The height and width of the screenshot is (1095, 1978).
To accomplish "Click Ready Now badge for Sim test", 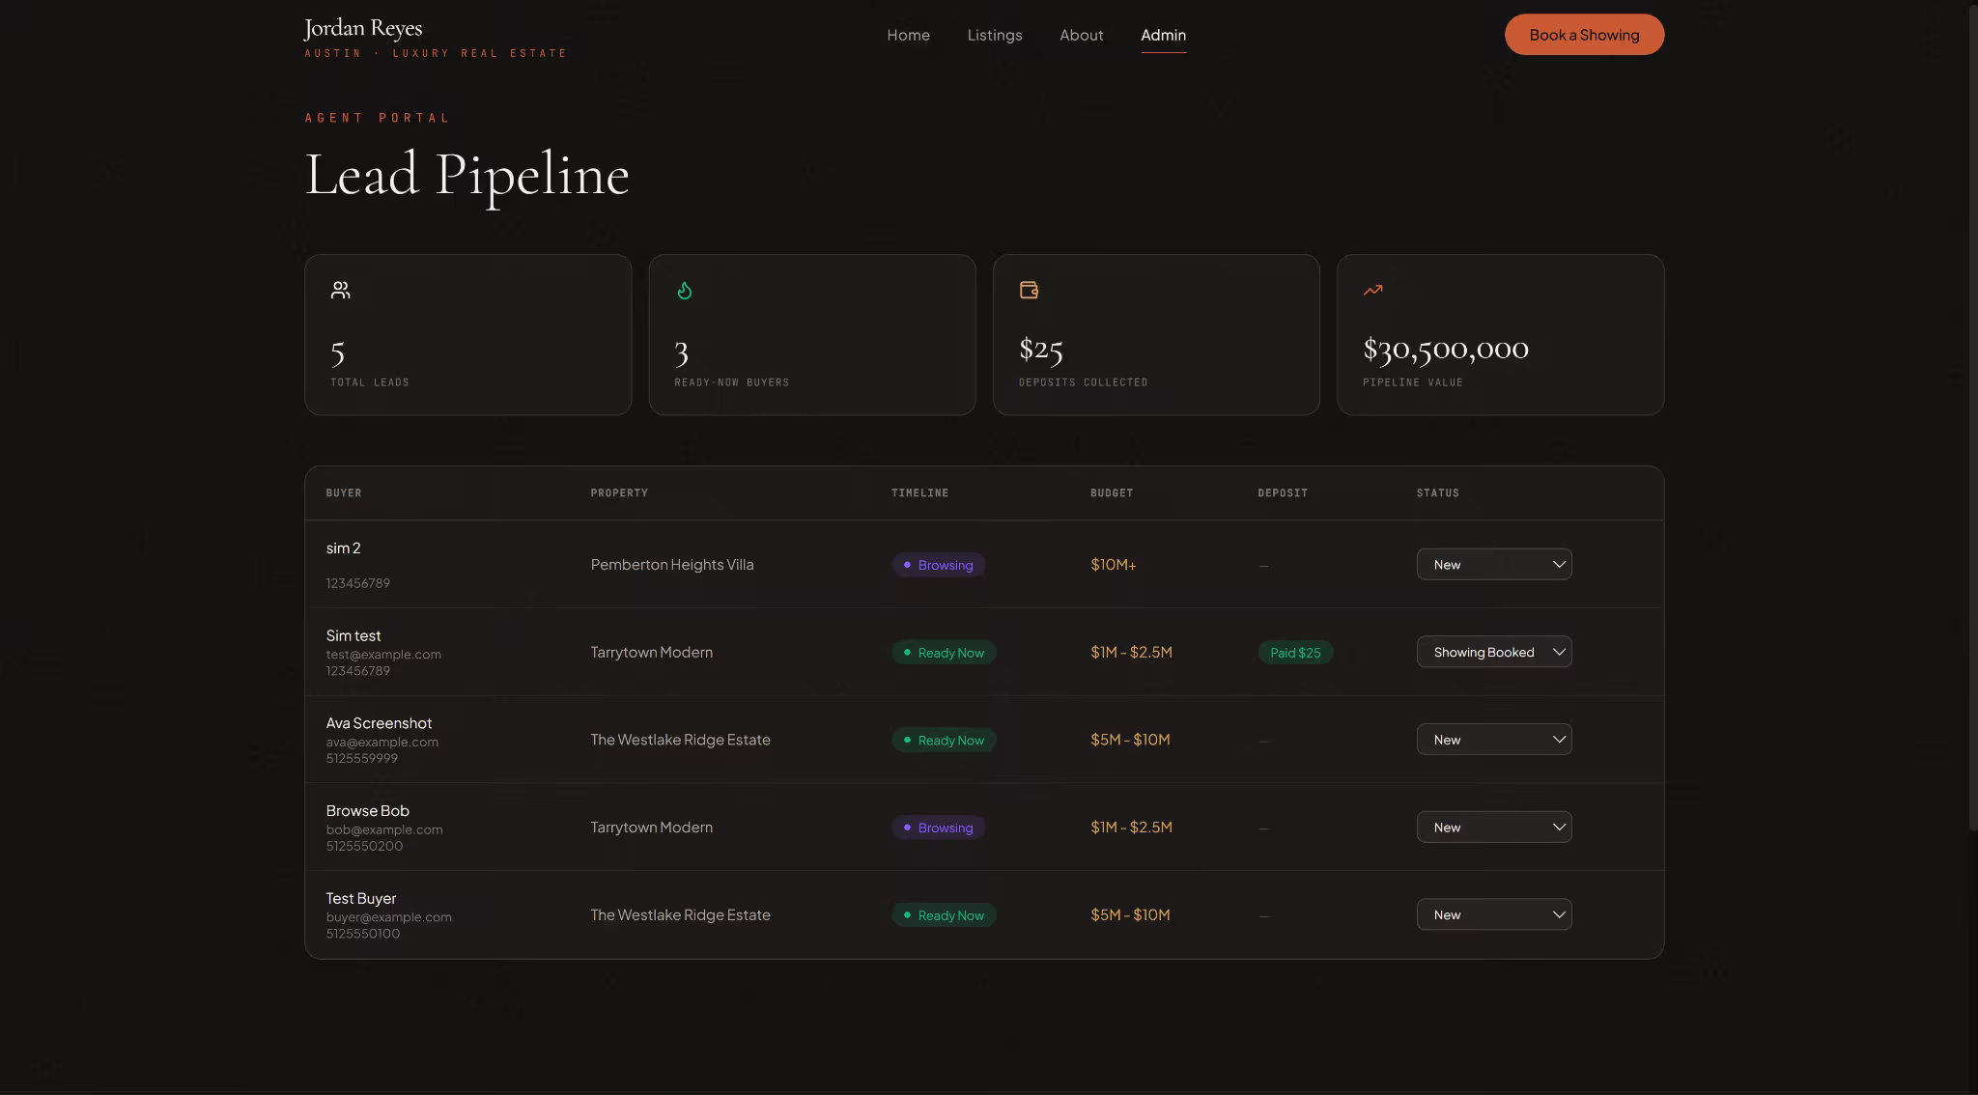I will [944, 653].
